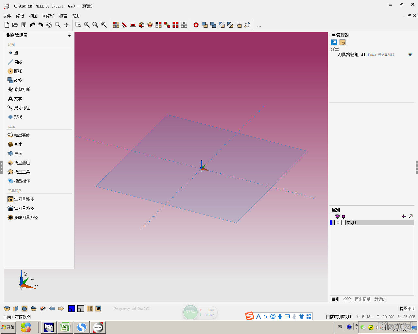This screenshot has height=334, width=418.
Task: Select the pan move arrows tool
Action: click(x=66, y=25)
